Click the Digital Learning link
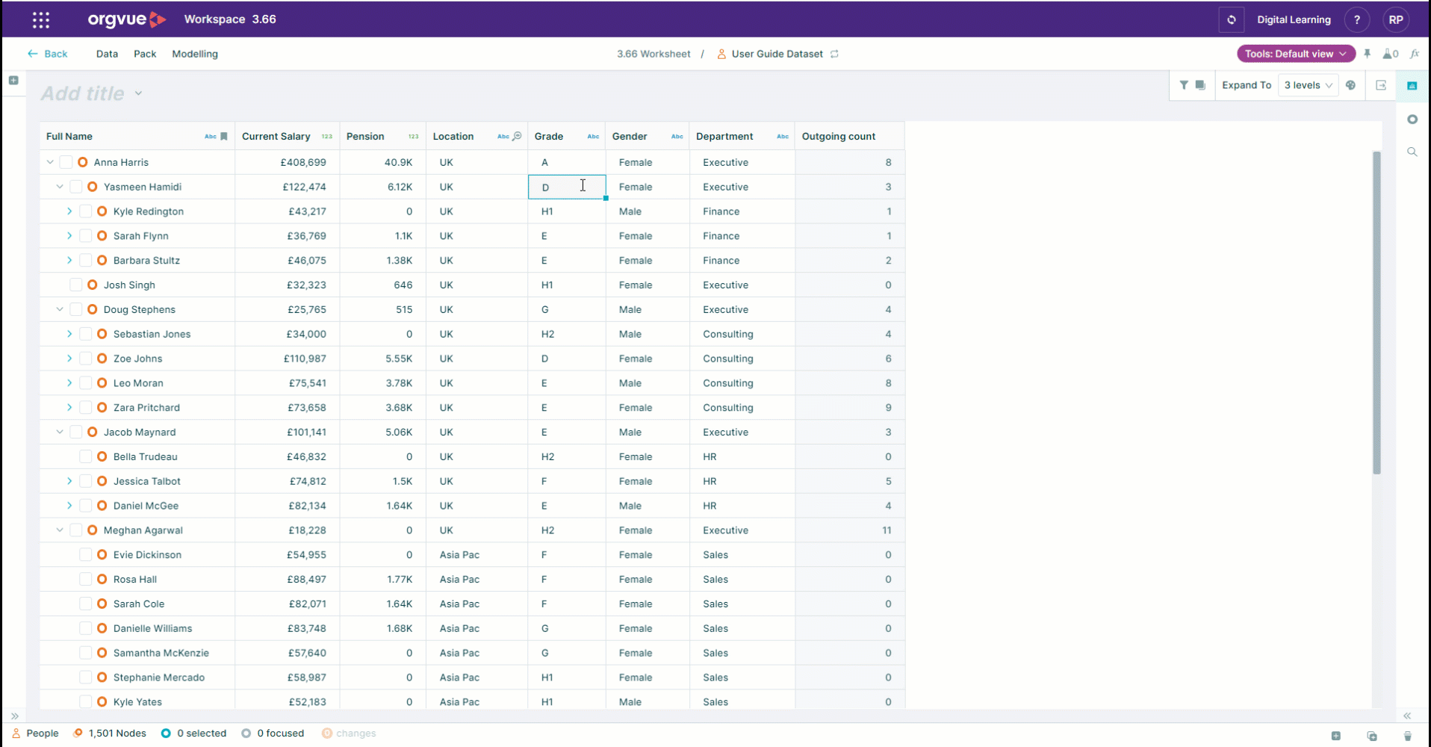Viewport: 1431px width, 747px height. 1294,19
